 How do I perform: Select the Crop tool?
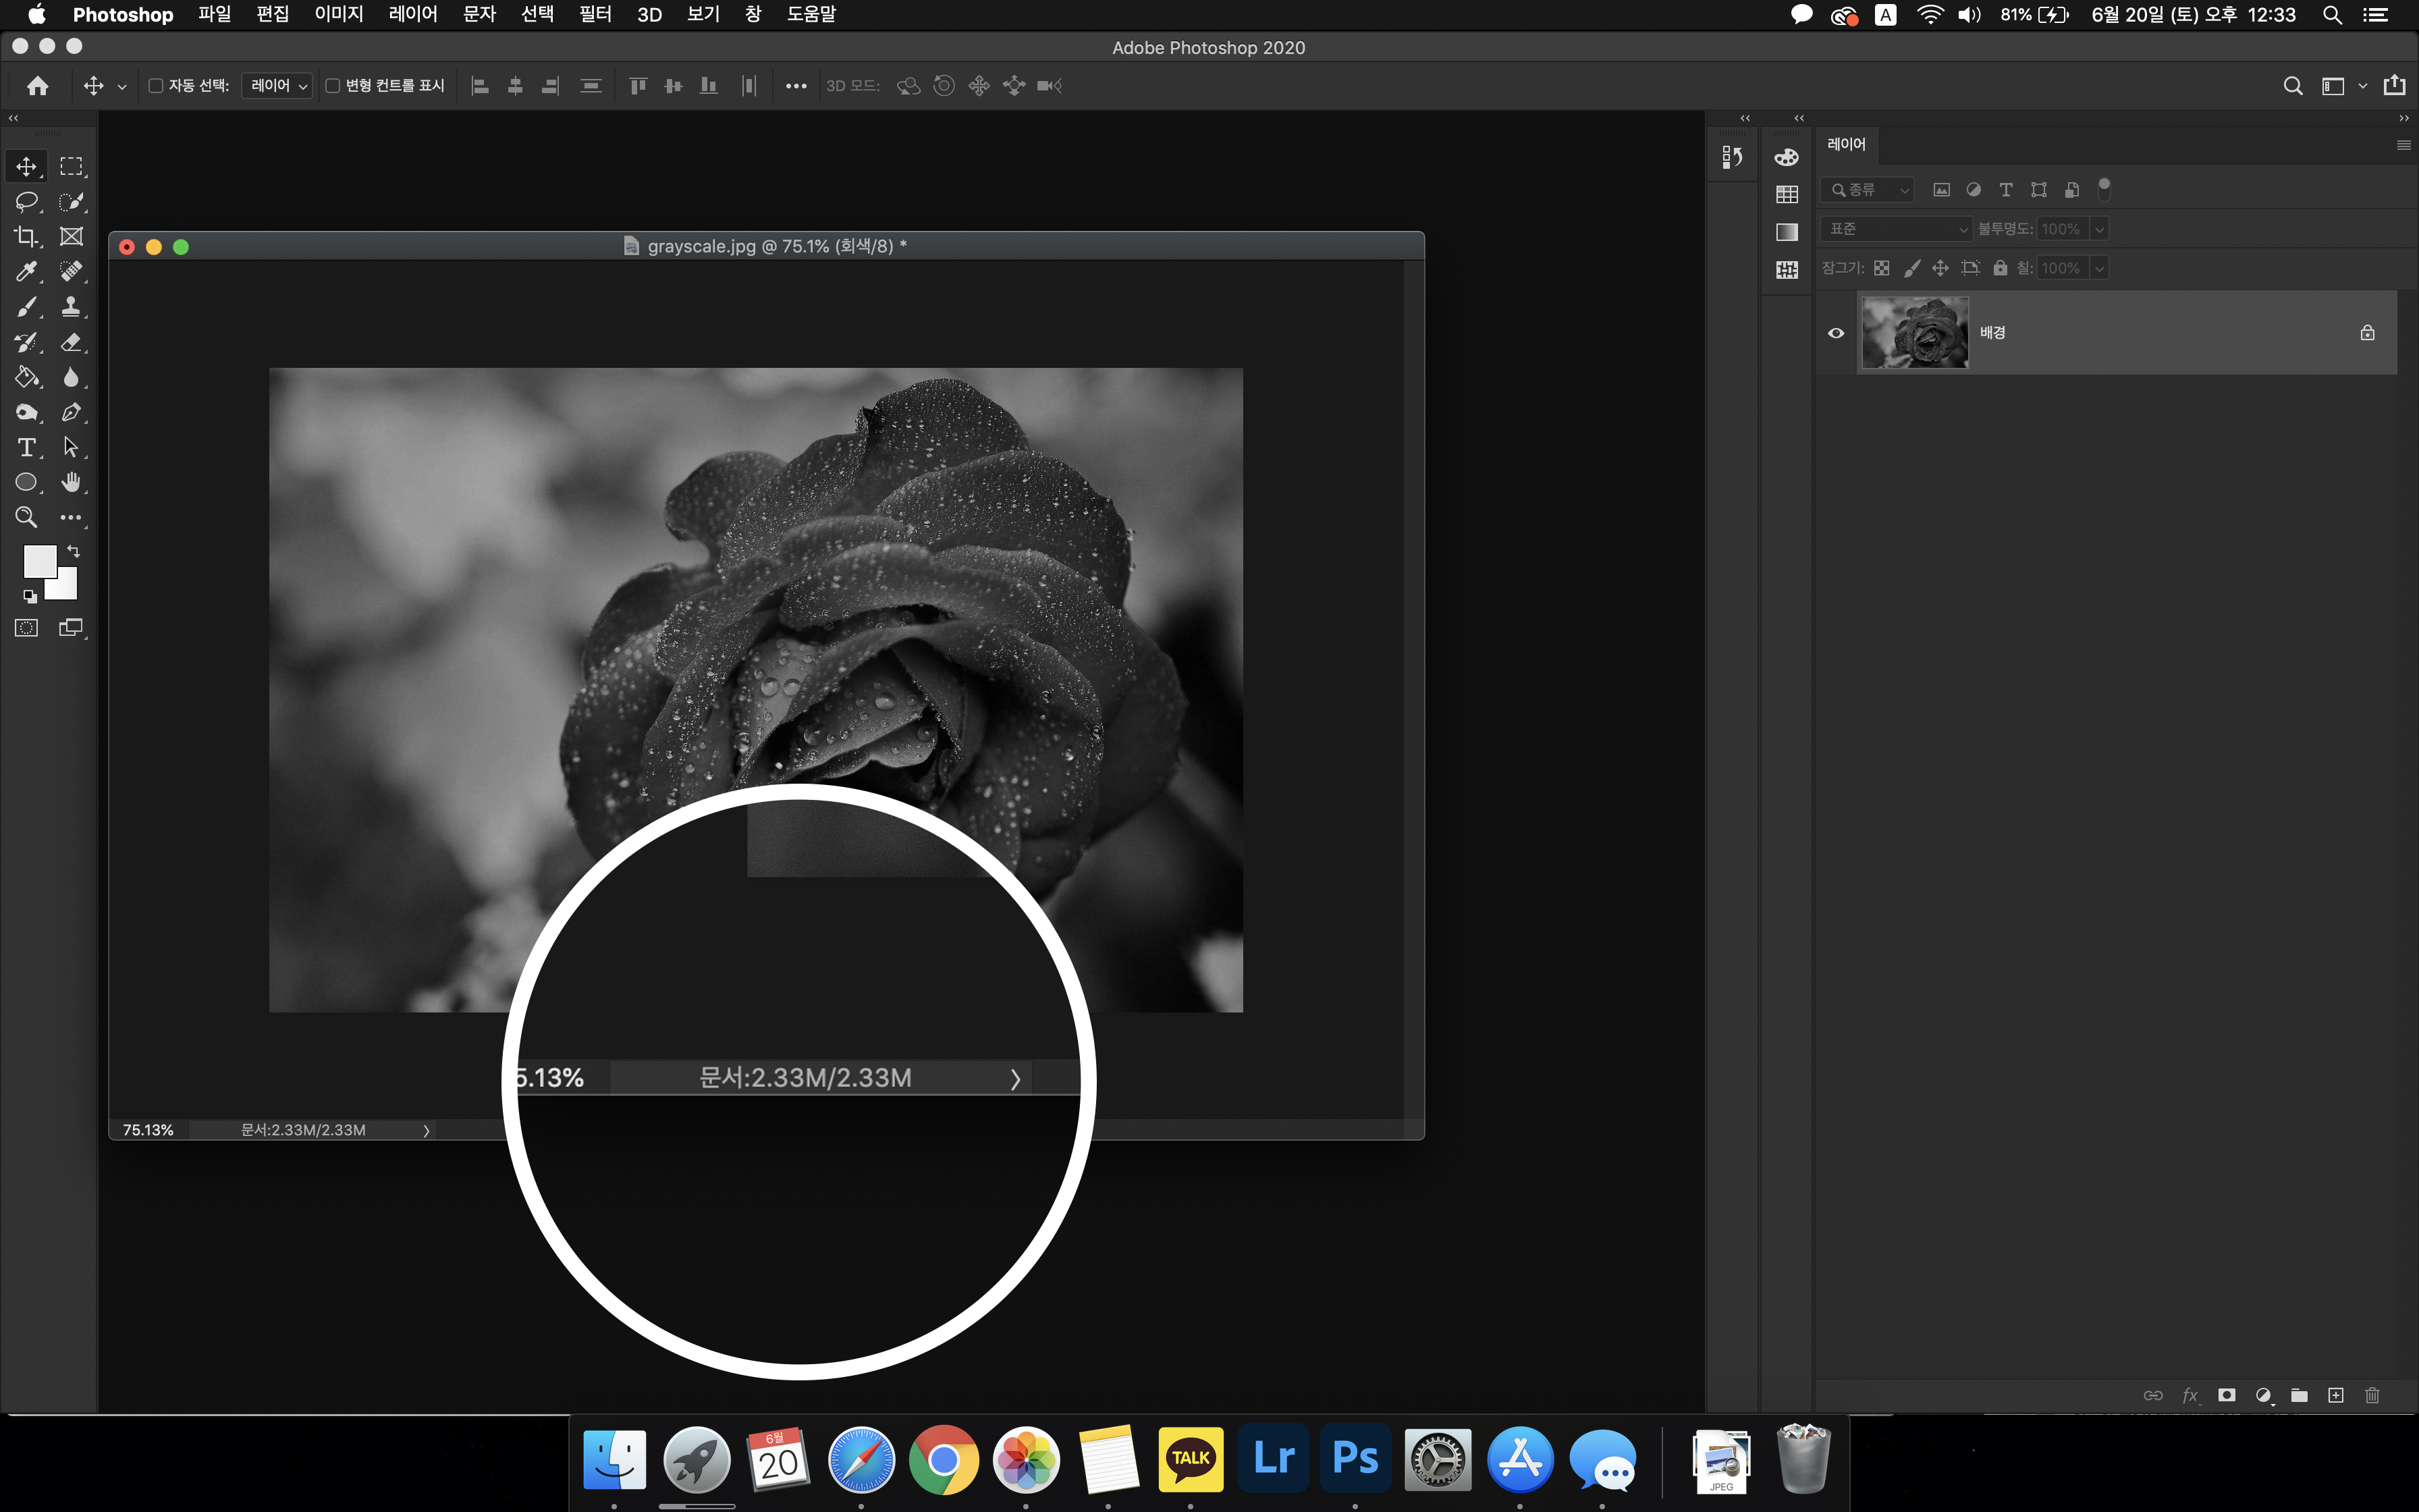coord(26,237)
